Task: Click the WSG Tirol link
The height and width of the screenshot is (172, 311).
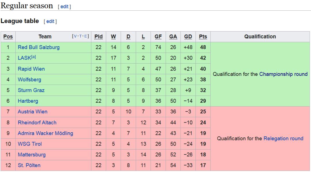Action: (x=30, y=144)
